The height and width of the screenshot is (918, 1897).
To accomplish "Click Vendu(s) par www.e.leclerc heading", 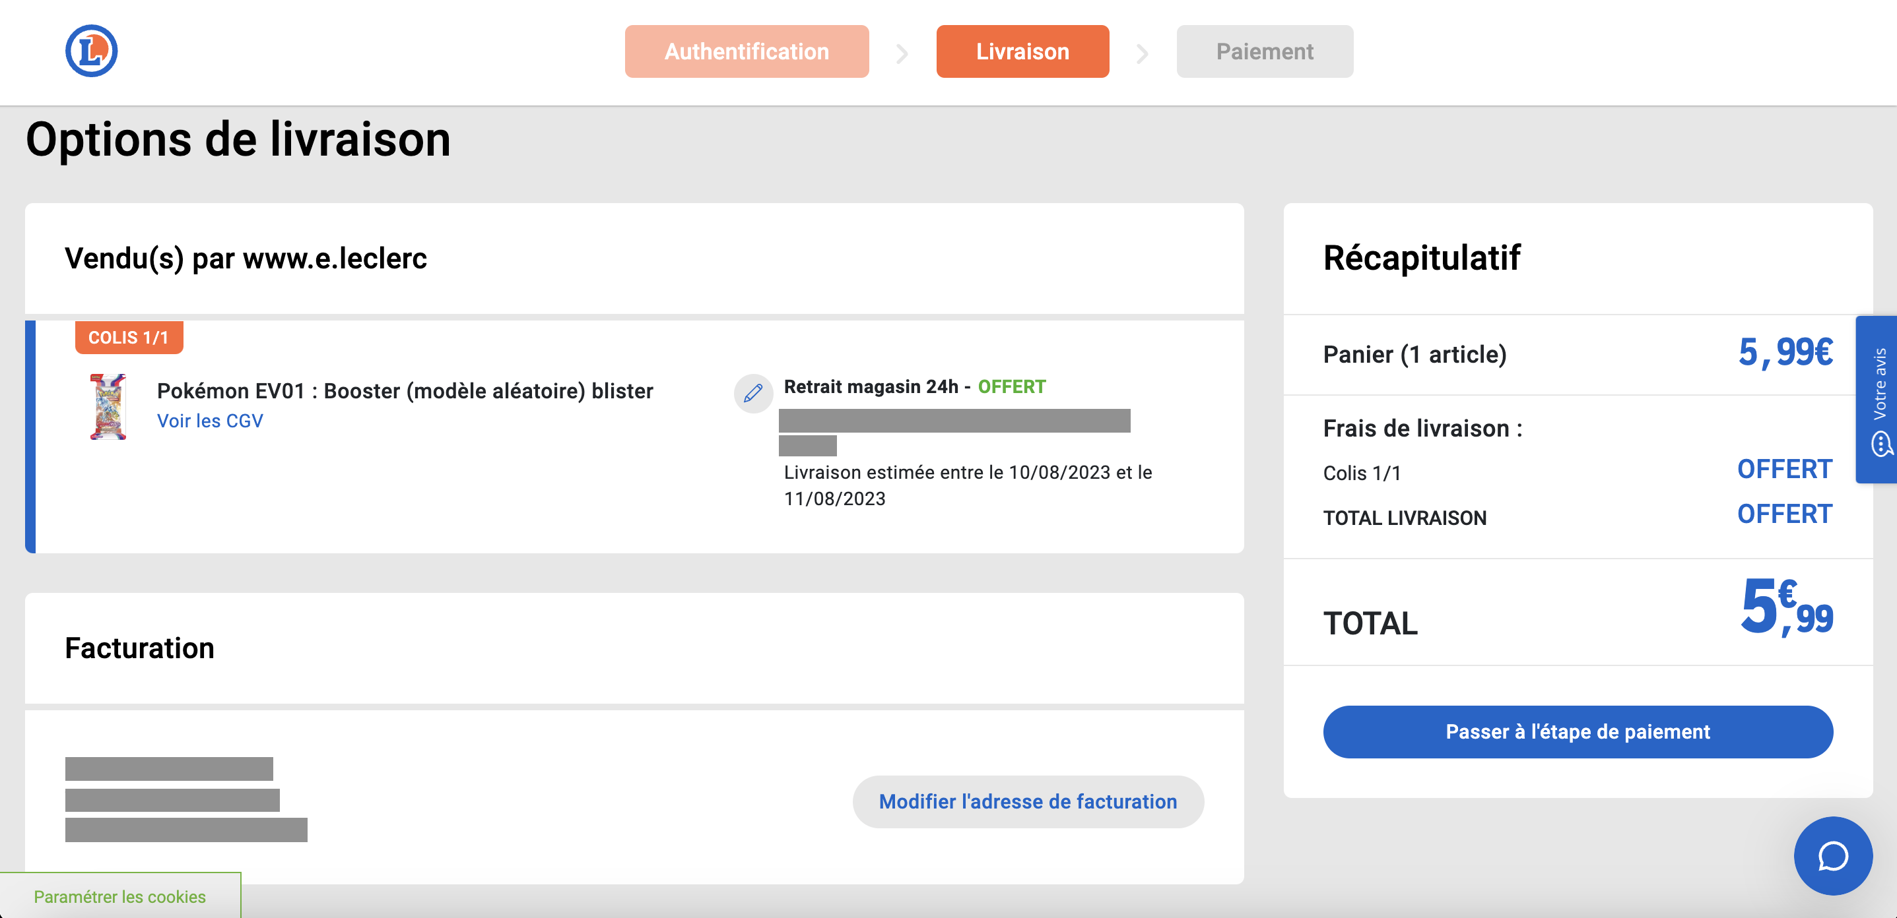I will tap(246, 259).
